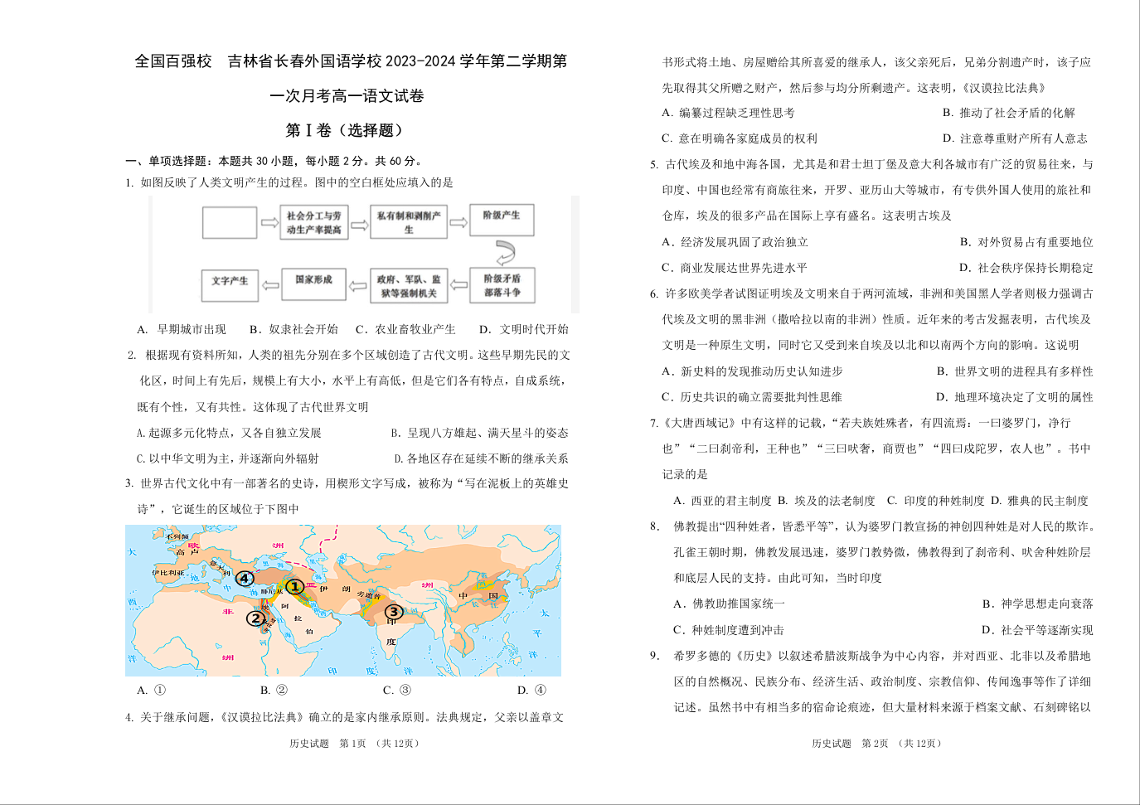Select option D 注意尊重财产所有人意志

[1015, 138]
